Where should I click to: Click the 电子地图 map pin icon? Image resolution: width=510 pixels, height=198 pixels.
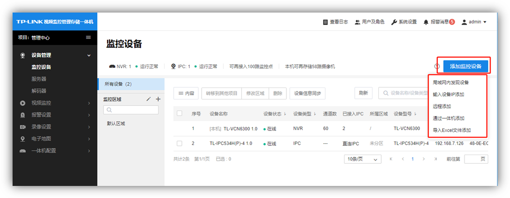(x=22, y=139)
